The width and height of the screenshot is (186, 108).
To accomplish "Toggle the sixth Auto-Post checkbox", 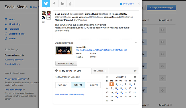I will pos(162,90).
